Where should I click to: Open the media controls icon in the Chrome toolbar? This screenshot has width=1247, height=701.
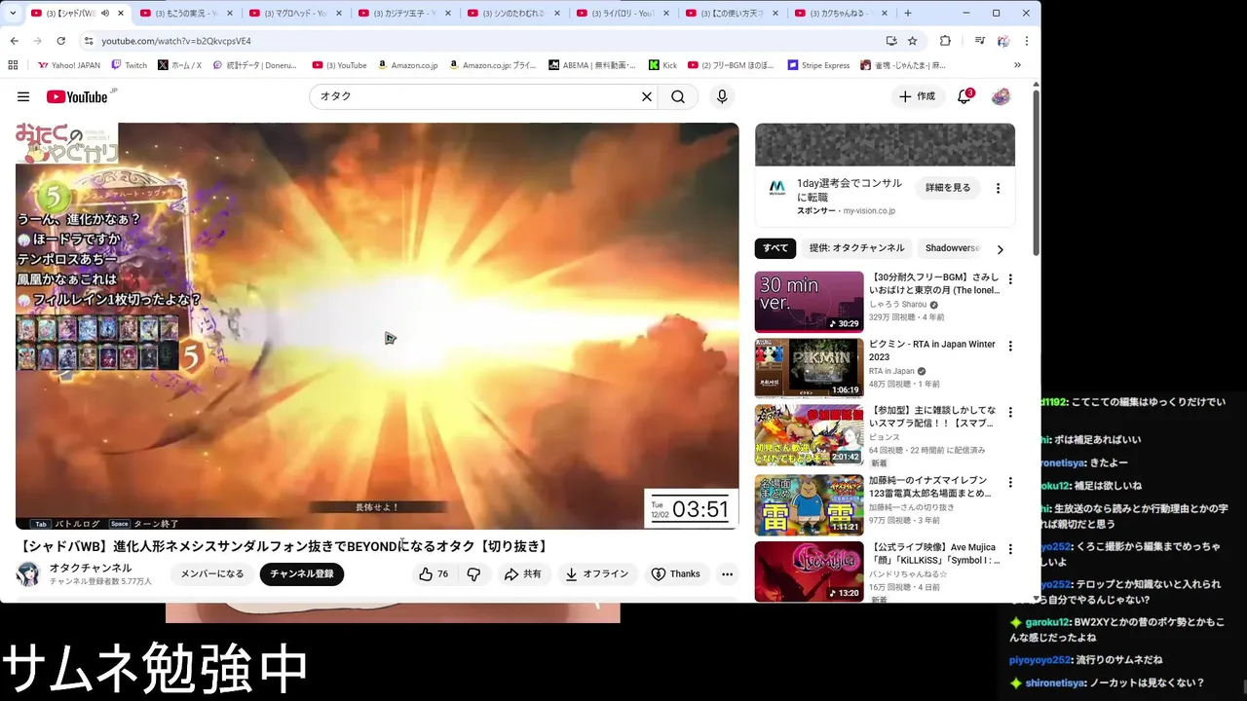pyautogui.click(x=979, y=41)
